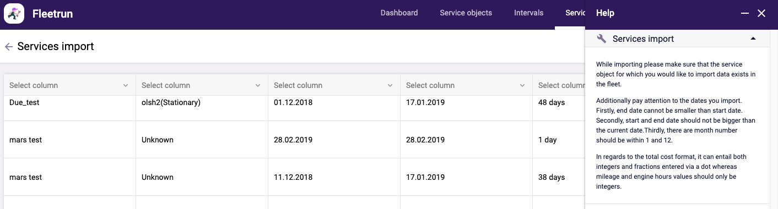Go back using the arrow beside Services import

pyautogui.click(x=9, y=47)
